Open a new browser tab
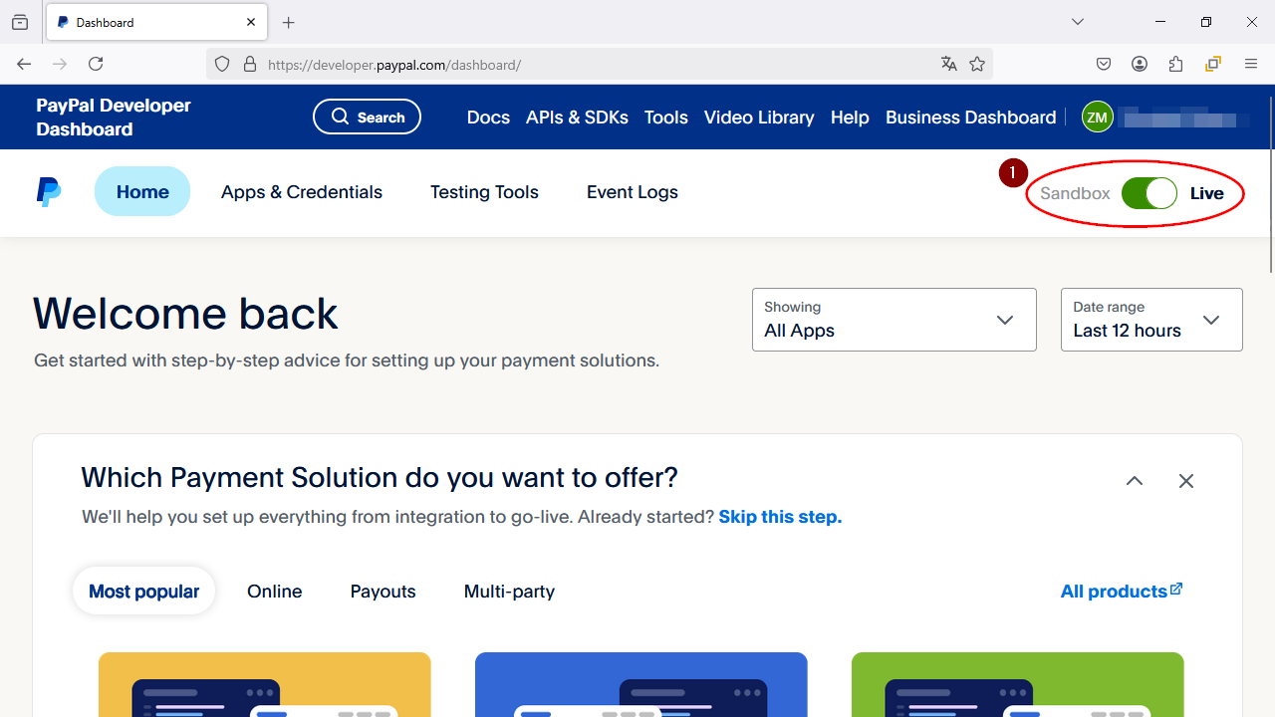Viewport: 1275px width, 717px height. point(289,22)
